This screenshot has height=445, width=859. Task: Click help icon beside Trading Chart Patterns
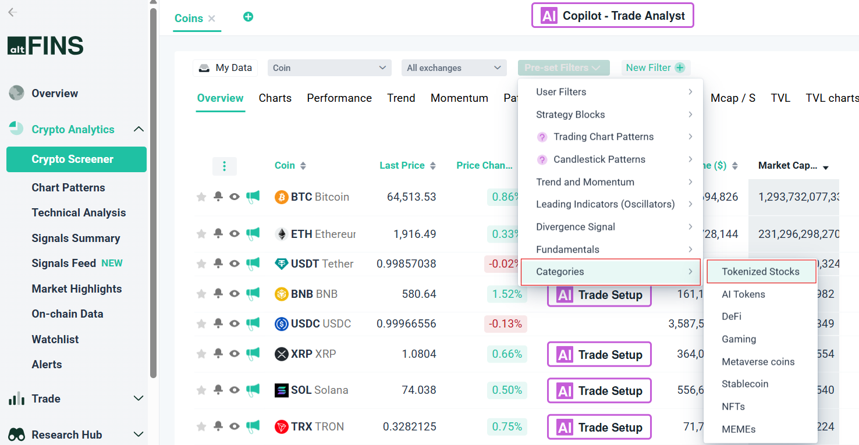pyautogui.click(x=542, y=137)
